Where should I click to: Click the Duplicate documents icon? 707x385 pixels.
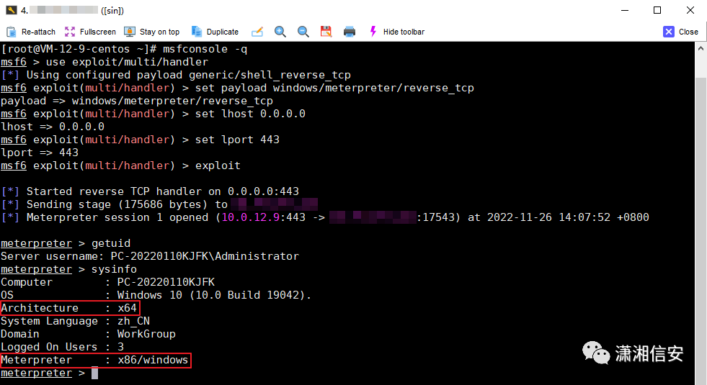(x=197, y=32)
